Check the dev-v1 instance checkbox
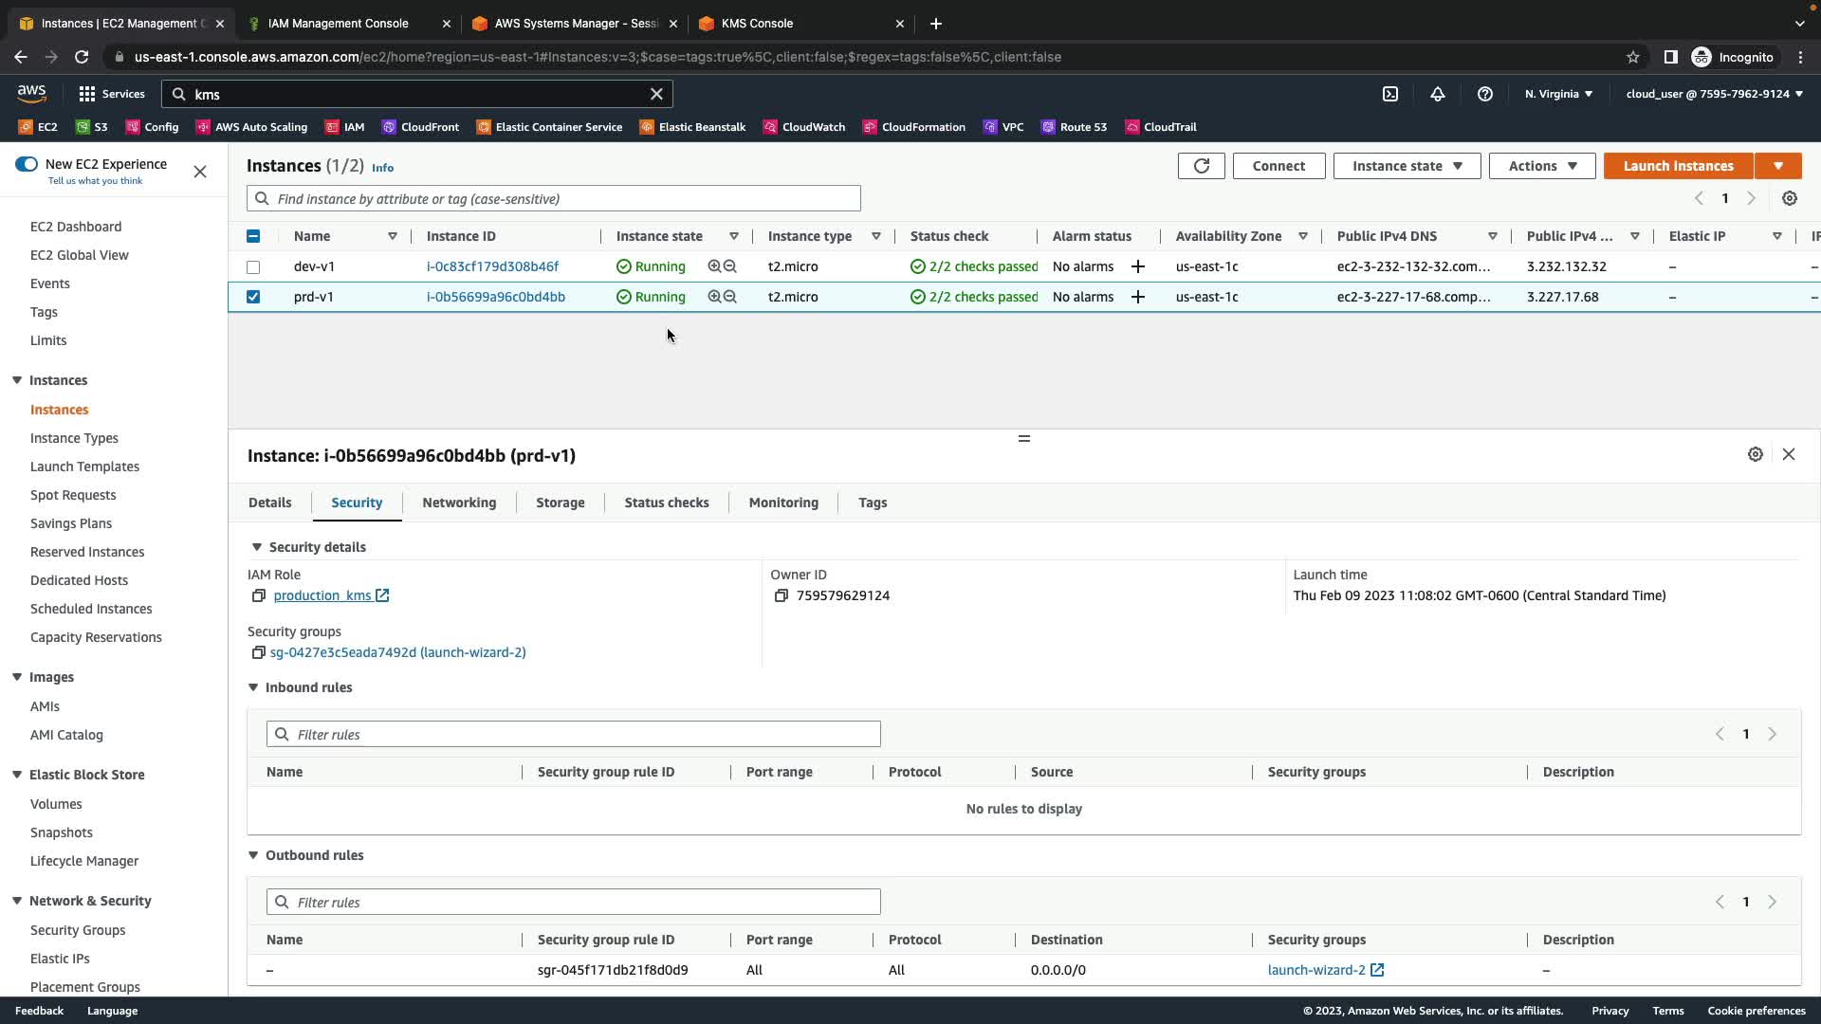This screenshot has height=1024, width=1821. 253,267
